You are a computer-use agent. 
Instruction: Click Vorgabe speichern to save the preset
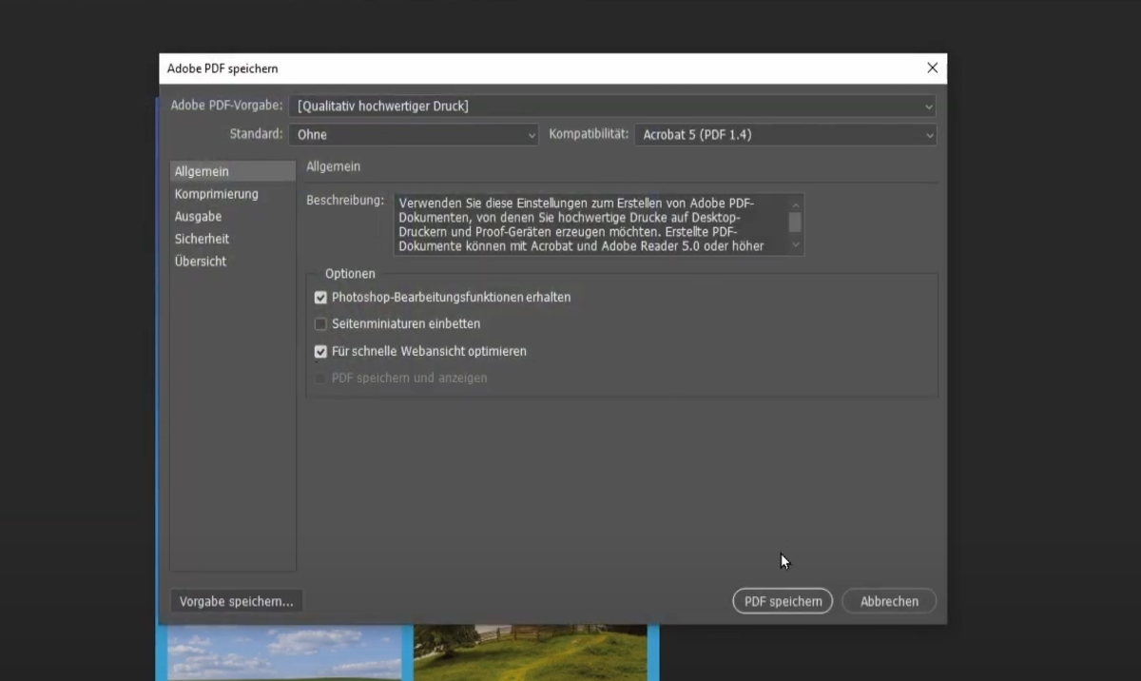pyautogui.click(x=236, y=600)
